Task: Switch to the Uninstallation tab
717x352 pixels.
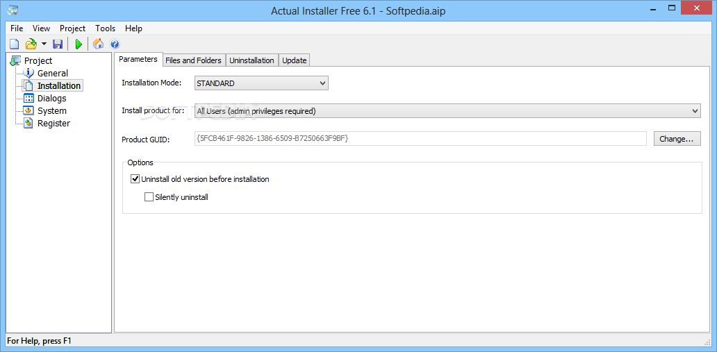Action: point(252,60)
